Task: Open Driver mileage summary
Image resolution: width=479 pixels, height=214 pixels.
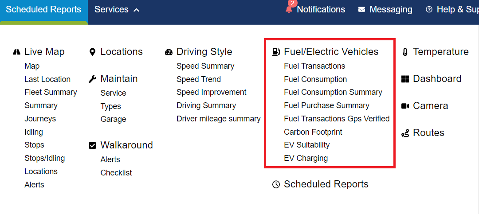Action: 218,119
